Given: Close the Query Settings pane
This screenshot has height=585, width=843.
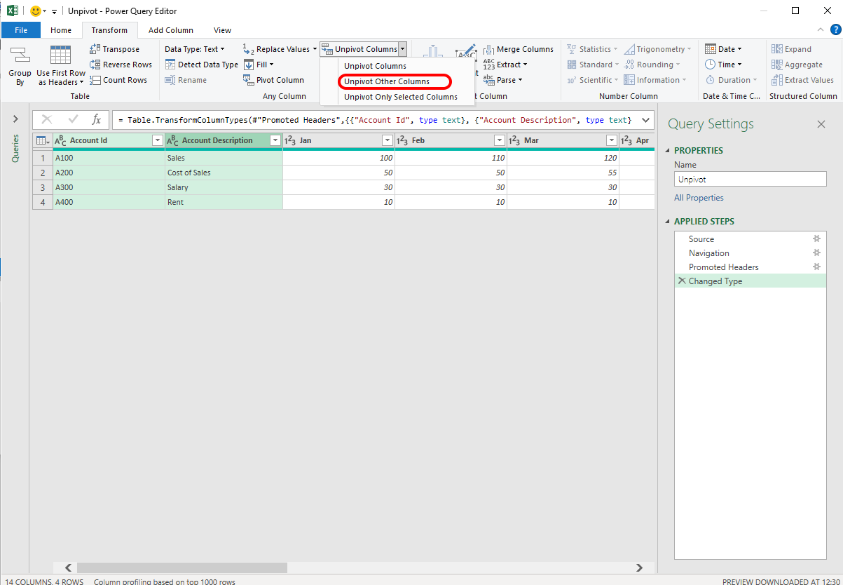Looking at the screenshot, I should pos(821,124).
